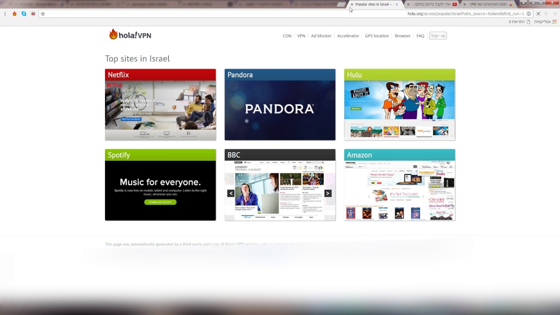This screenshot has width=560, height=315.
Task: Switch to the 'חנות האינטרנט של VPN' tab
Action: 489,4
